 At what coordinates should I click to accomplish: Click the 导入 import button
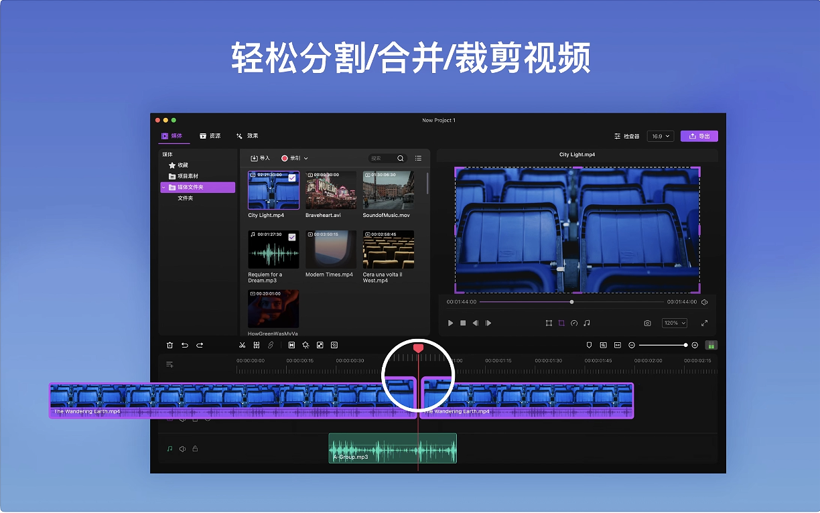(x=260, y=158)
